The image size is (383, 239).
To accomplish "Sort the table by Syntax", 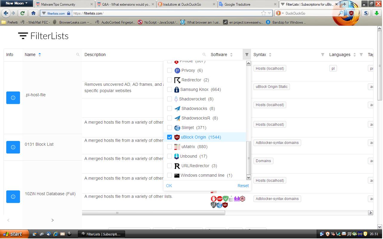I will coord(270,55).
